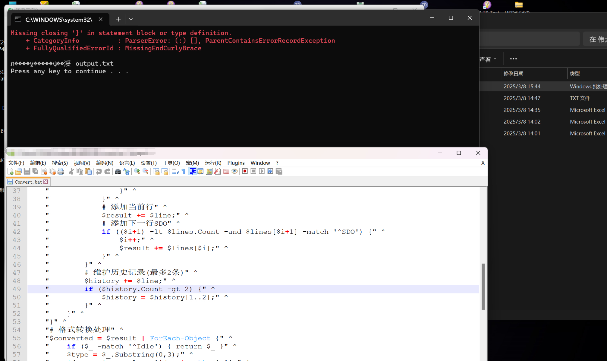This screenshot has width=607, height=361.
Task: Close the Convert.bat tab with red X
Action: click(46, 182)
